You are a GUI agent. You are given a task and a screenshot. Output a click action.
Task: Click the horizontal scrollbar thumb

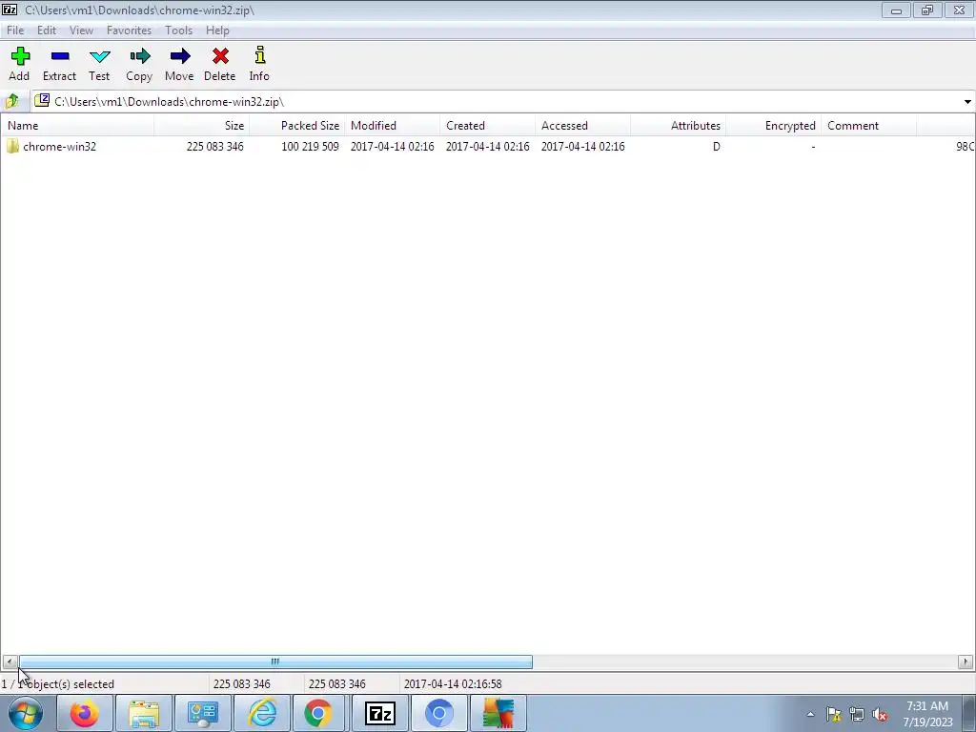(x=275, y=661)
